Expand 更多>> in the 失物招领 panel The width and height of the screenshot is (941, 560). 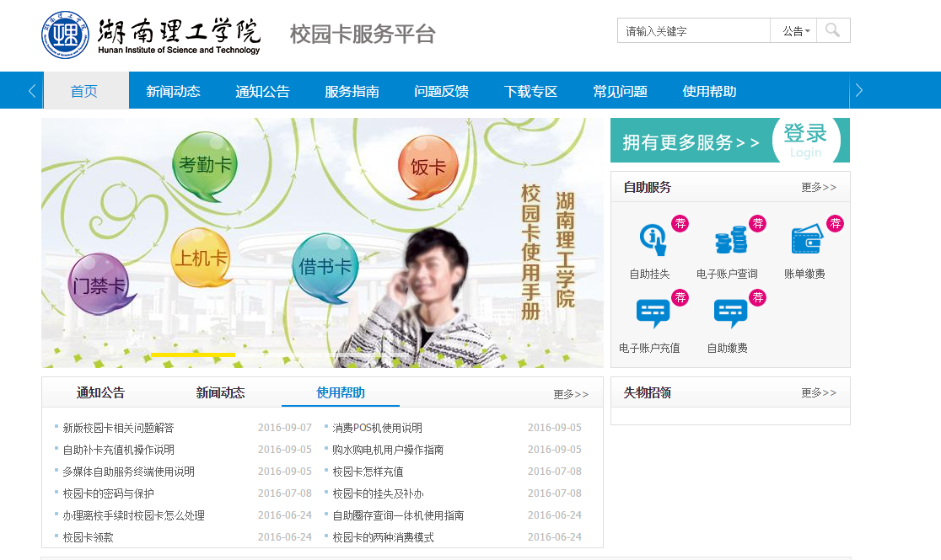click(x=818, y=393)
